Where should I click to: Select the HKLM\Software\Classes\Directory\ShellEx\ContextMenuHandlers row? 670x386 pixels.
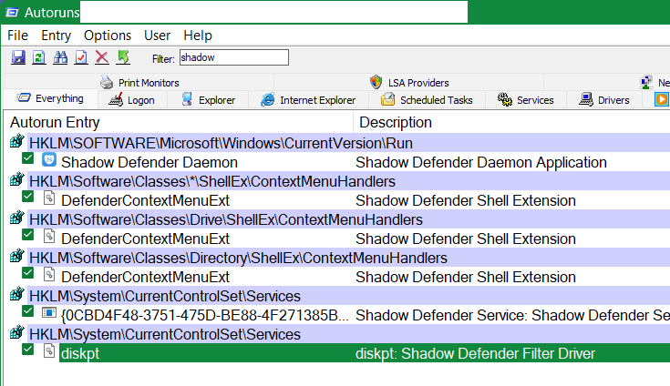click(x=348, y=258)
